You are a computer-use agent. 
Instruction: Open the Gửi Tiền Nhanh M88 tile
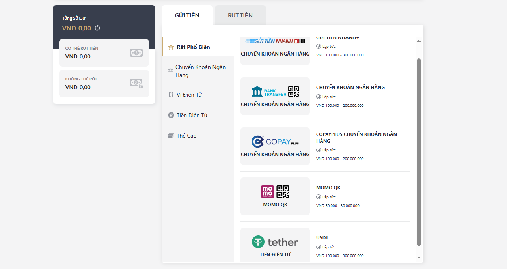point(275,47)
